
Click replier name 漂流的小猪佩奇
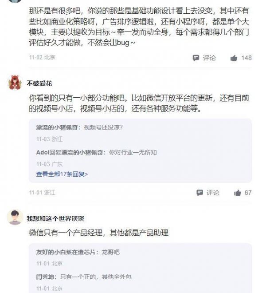pos(59,127)
